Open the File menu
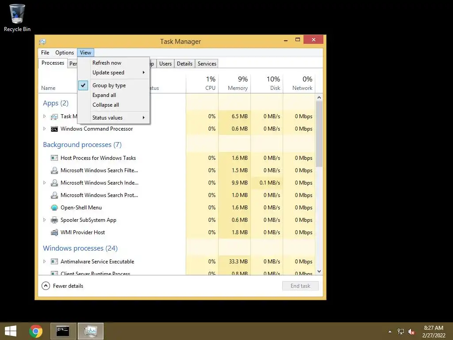 tap(45, 53)
